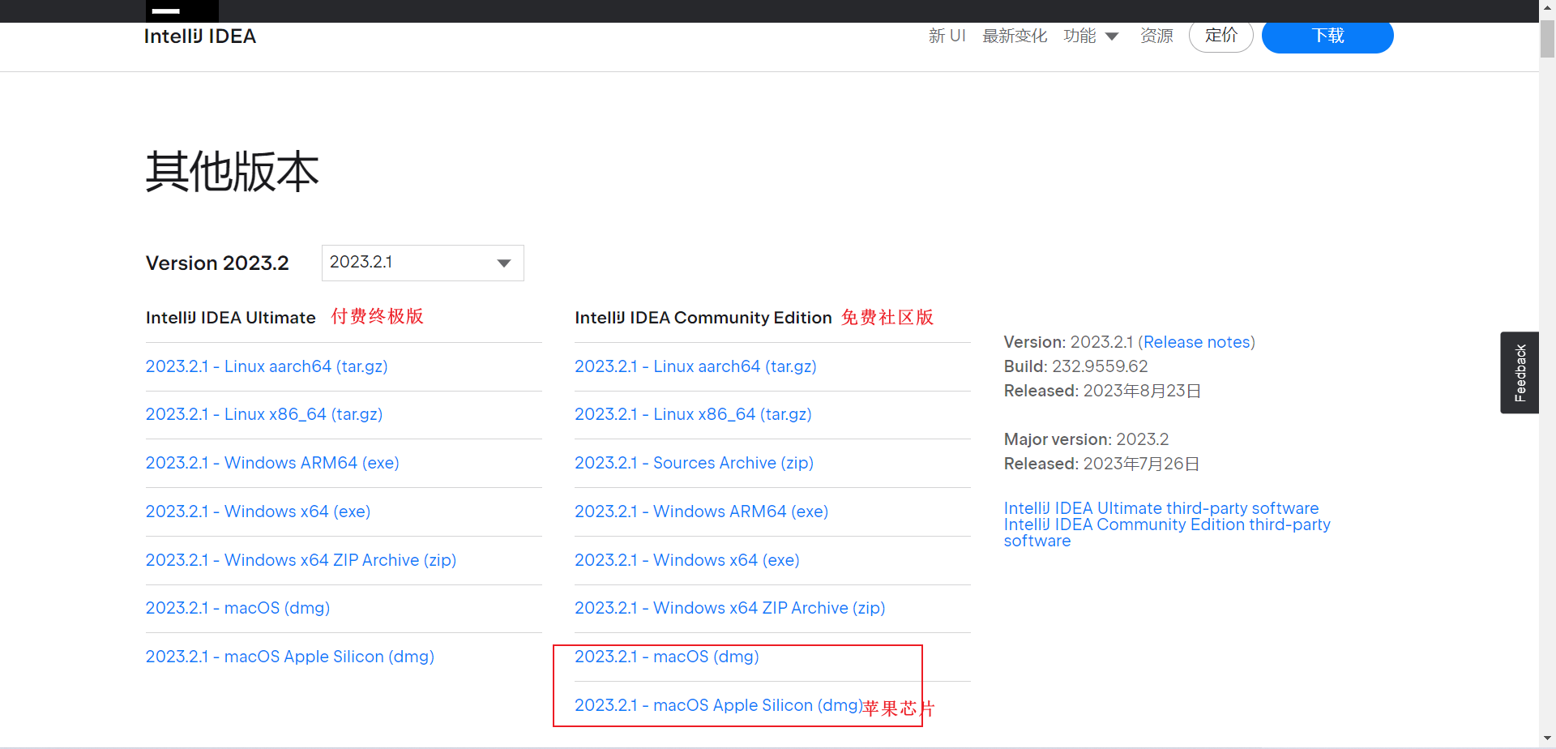Viewport: 1556px width, 749px height.
Task: Click the Version 2023.2 heading
Action: [x=217, y=263]
